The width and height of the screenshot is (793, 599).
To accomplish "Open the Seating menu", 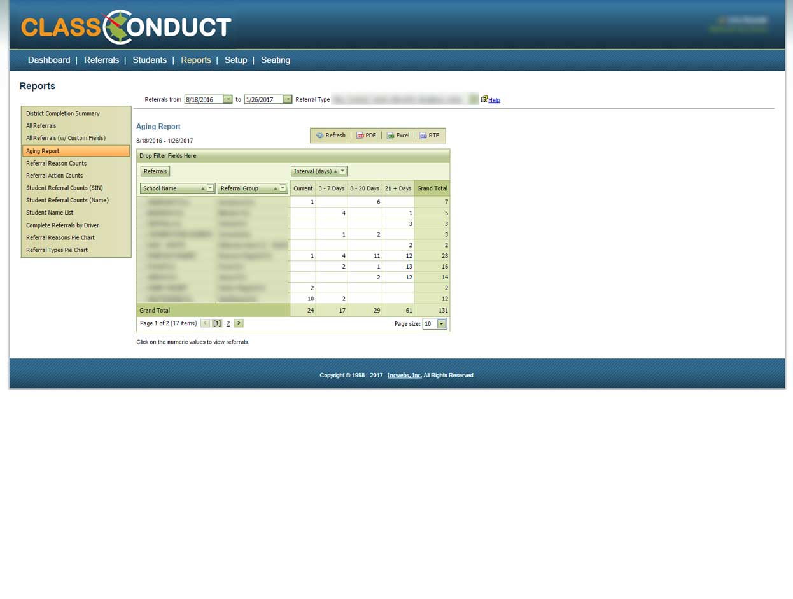I will [x=276, y=60].
